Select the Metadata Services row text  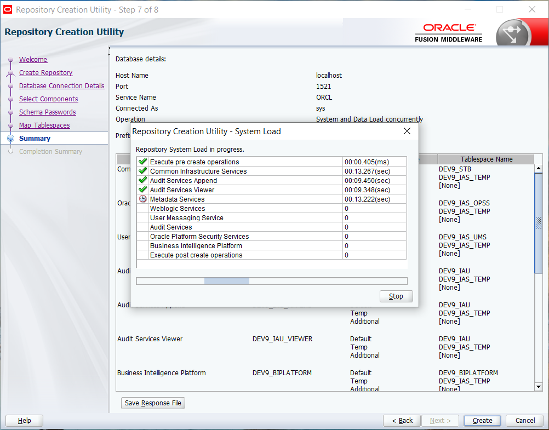coord(177,199)
